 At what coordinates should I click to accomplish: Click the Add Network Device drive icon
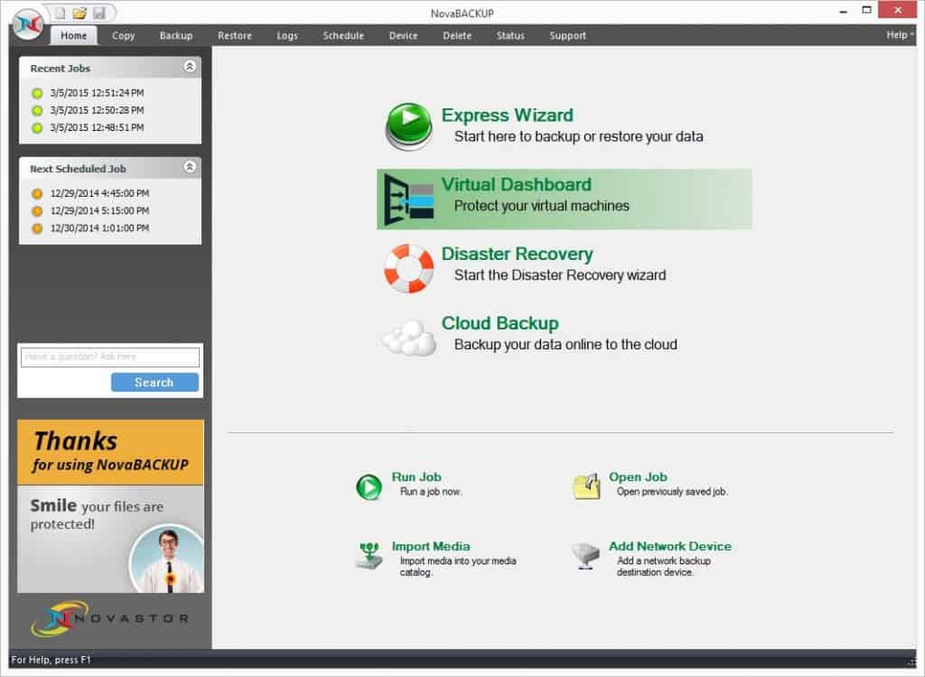[585, 555]
